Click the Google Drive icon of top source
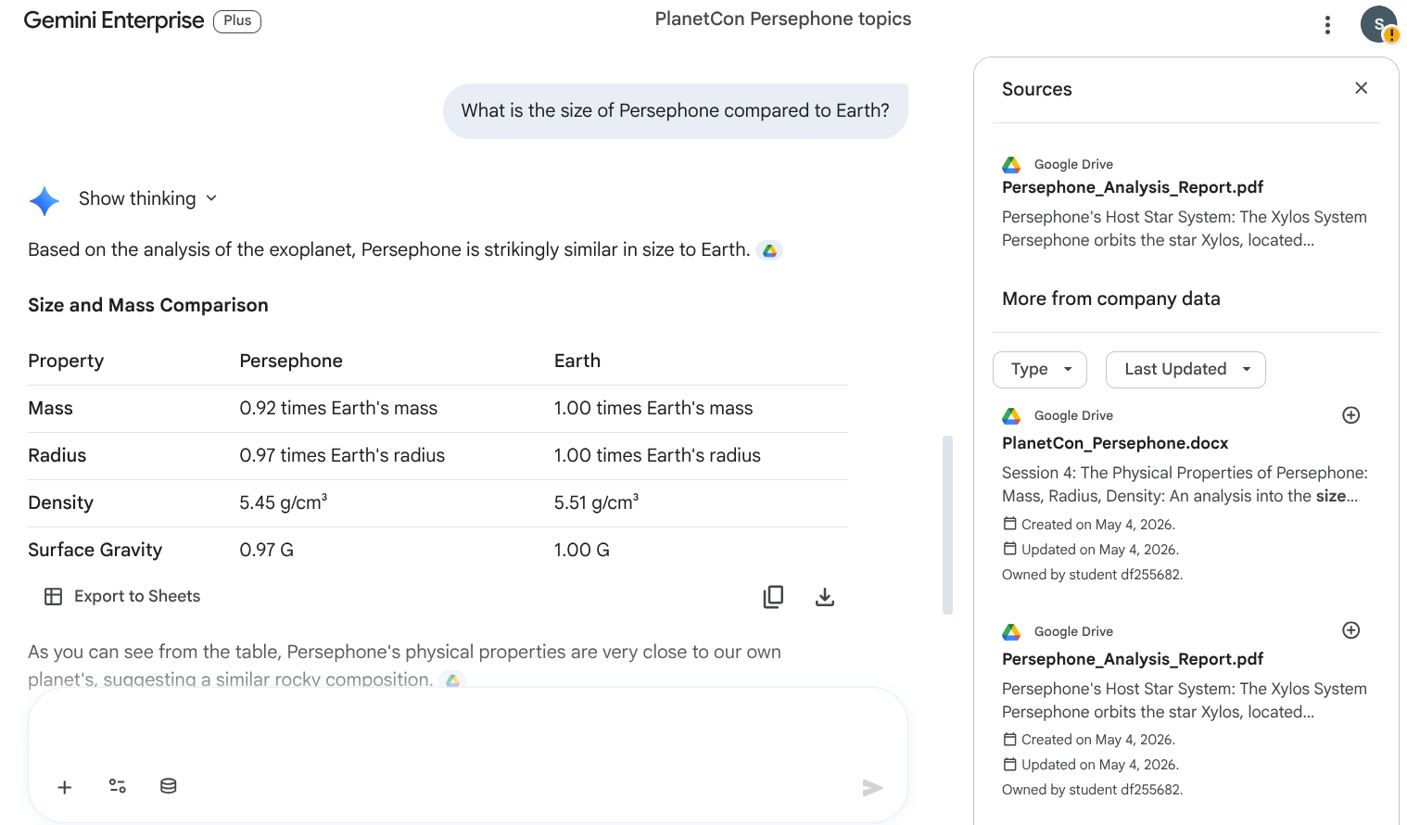This screenshot has width=1407, height=825. pyautogui.click(x=1011, y=165)
